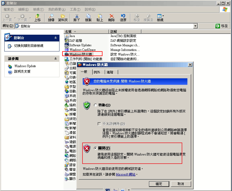Go back with the 上一頁 toolbar button
Image resolution: width=232 pixels, height=191 pixels.
pos(7,18)
